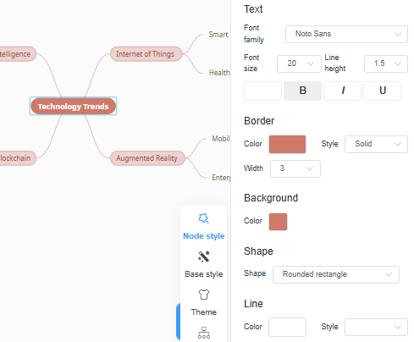Select the Technology Trends root node
The width and height of the screenshot is (414, 342).
pyautogui.click(x=73, y=106)
